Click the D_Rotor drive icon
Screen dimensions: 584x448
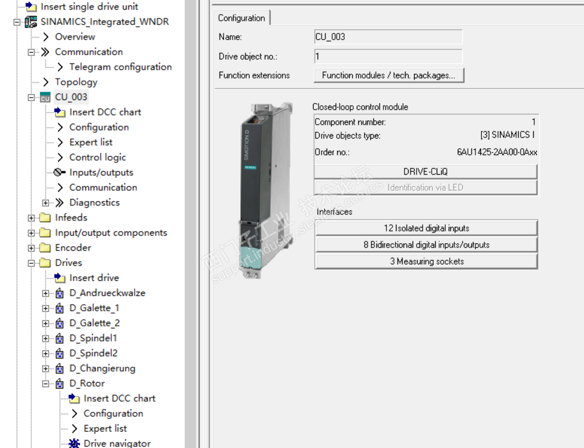click(60, 384)
